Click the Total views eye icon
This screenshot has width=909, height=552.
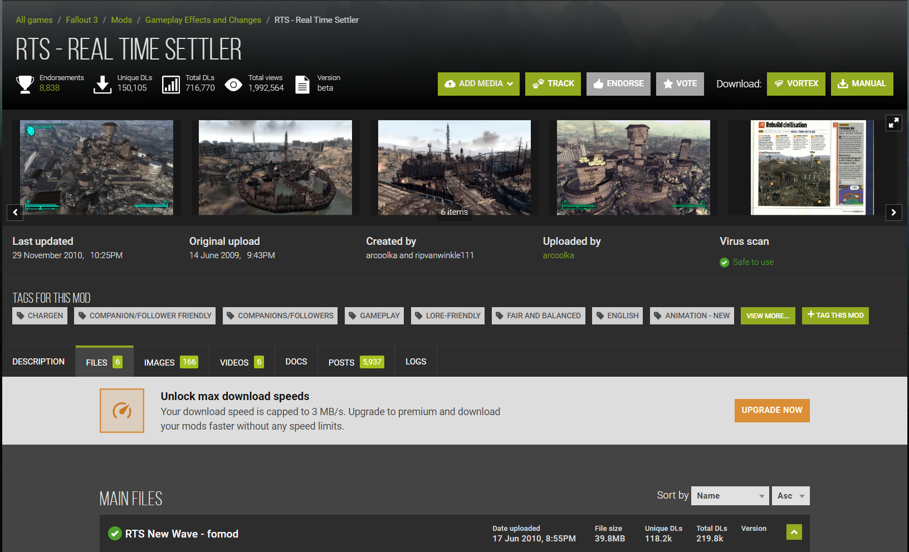coord(233,85)
